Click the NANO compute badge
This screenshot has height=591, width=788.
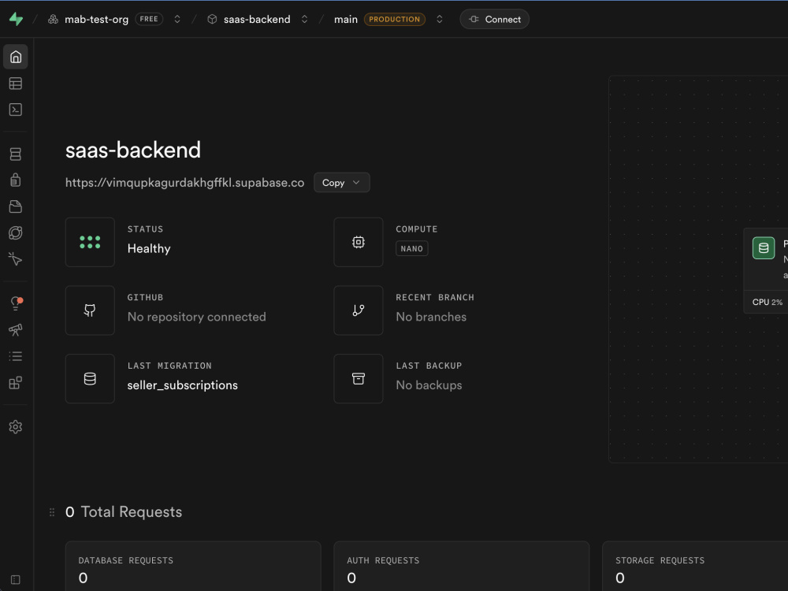tap(411, 249)
